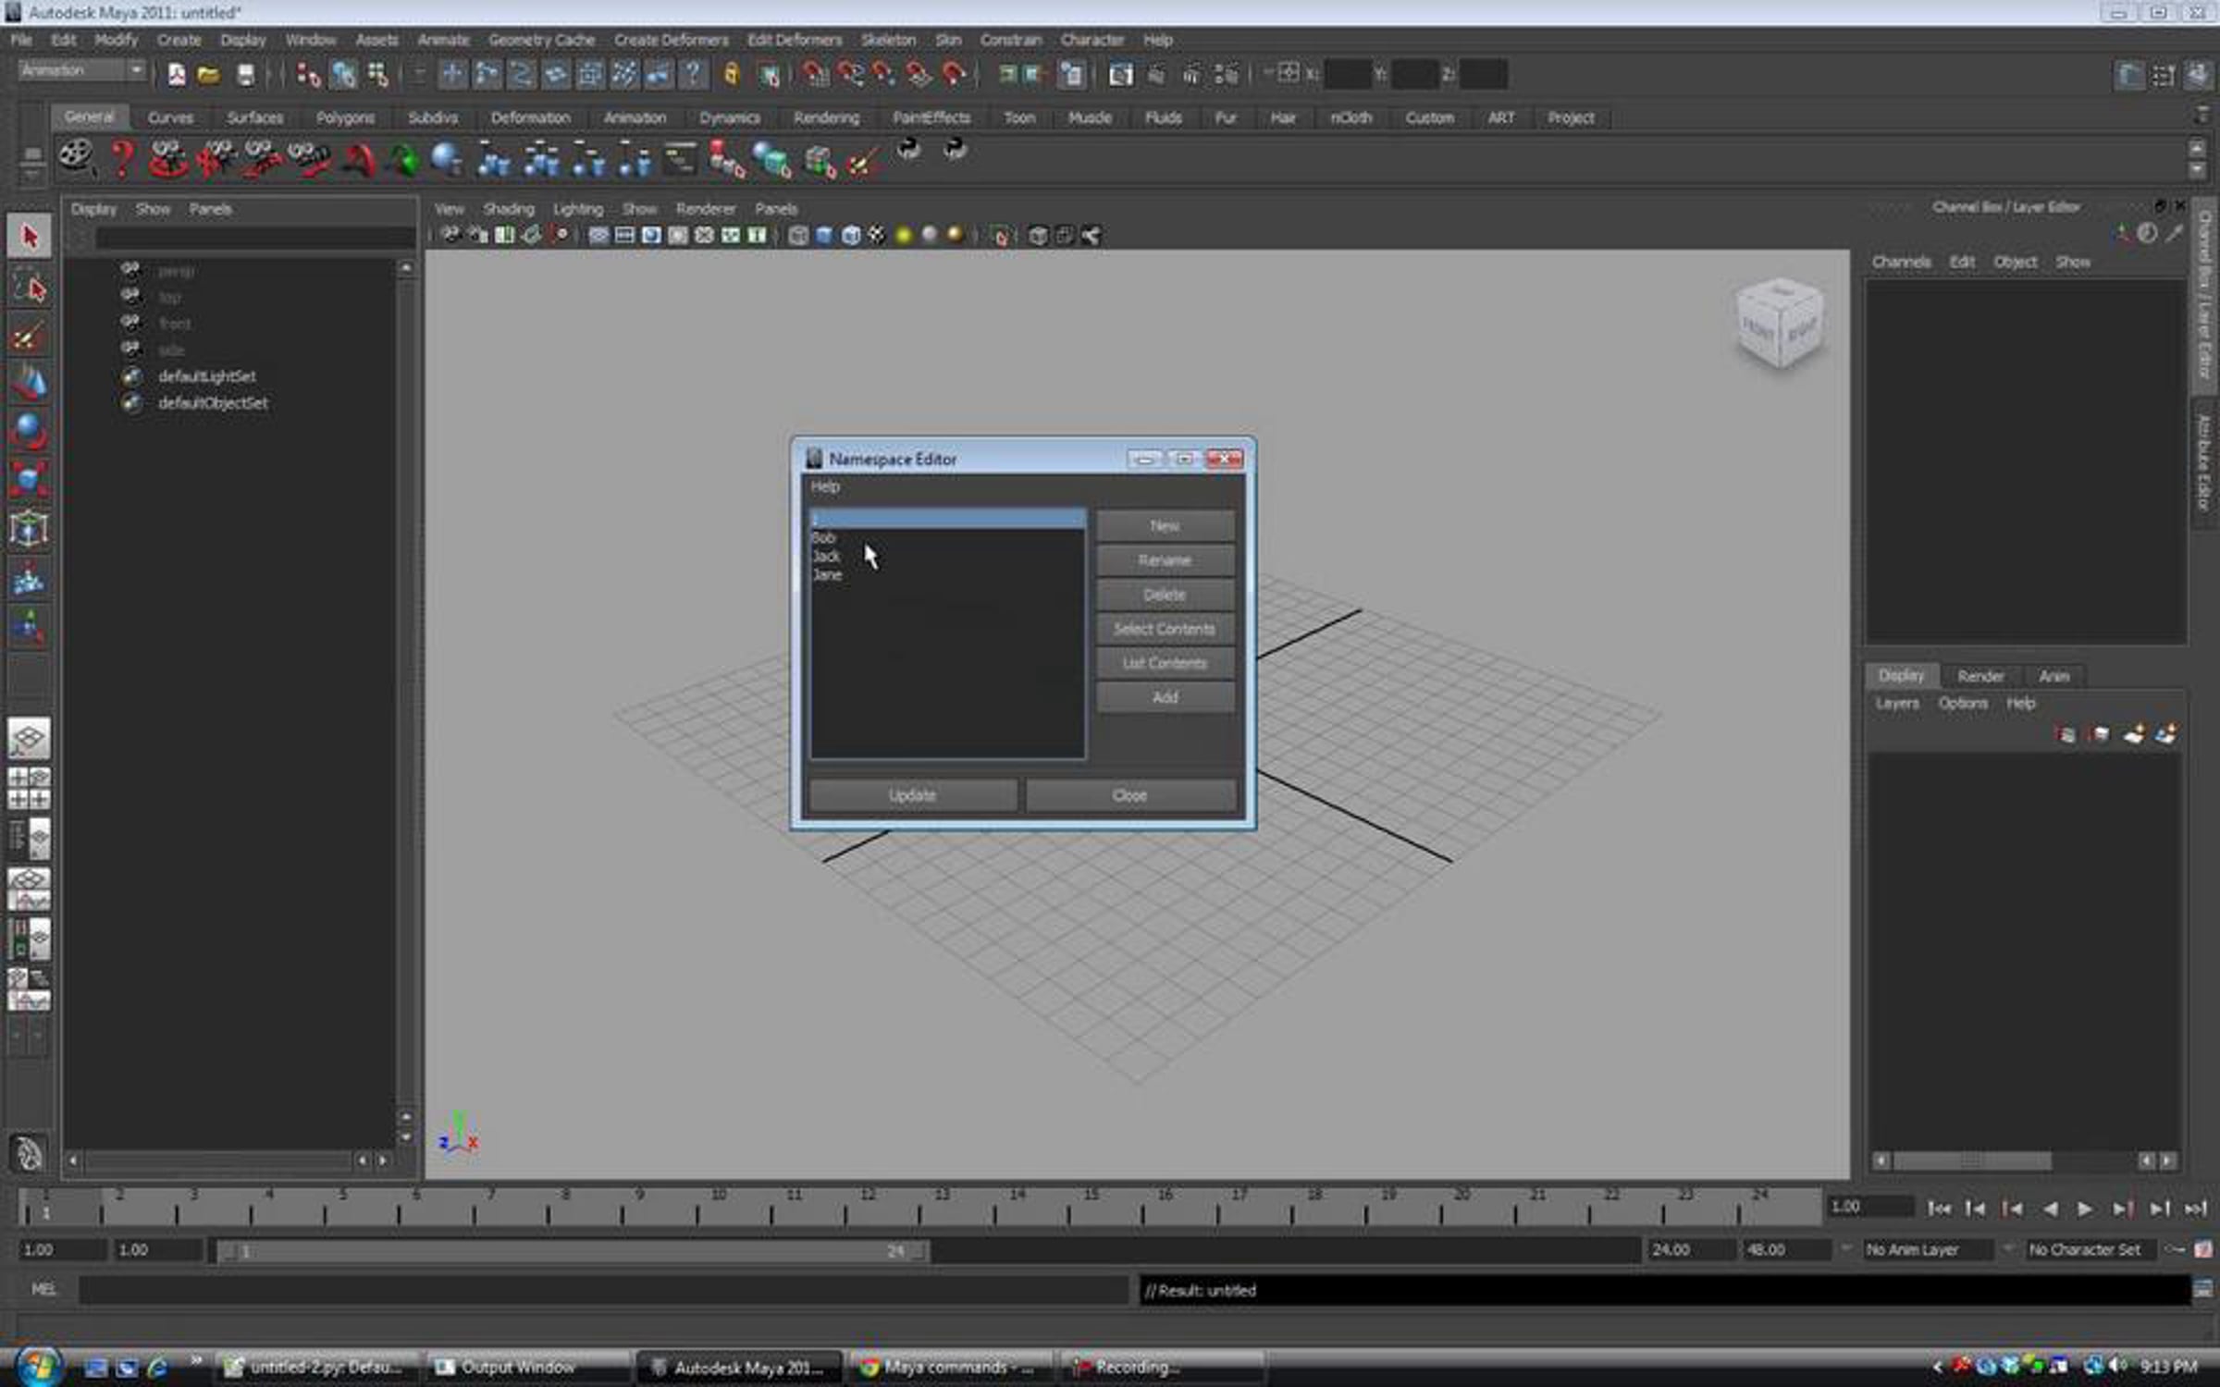Create a new display layer icon
Image resolution: width=2220 pixels, height=1387 pixels.
click(2133, 734)
